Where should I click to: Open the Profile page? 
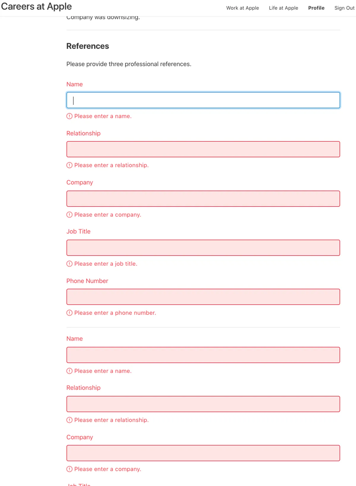point(316,8)
